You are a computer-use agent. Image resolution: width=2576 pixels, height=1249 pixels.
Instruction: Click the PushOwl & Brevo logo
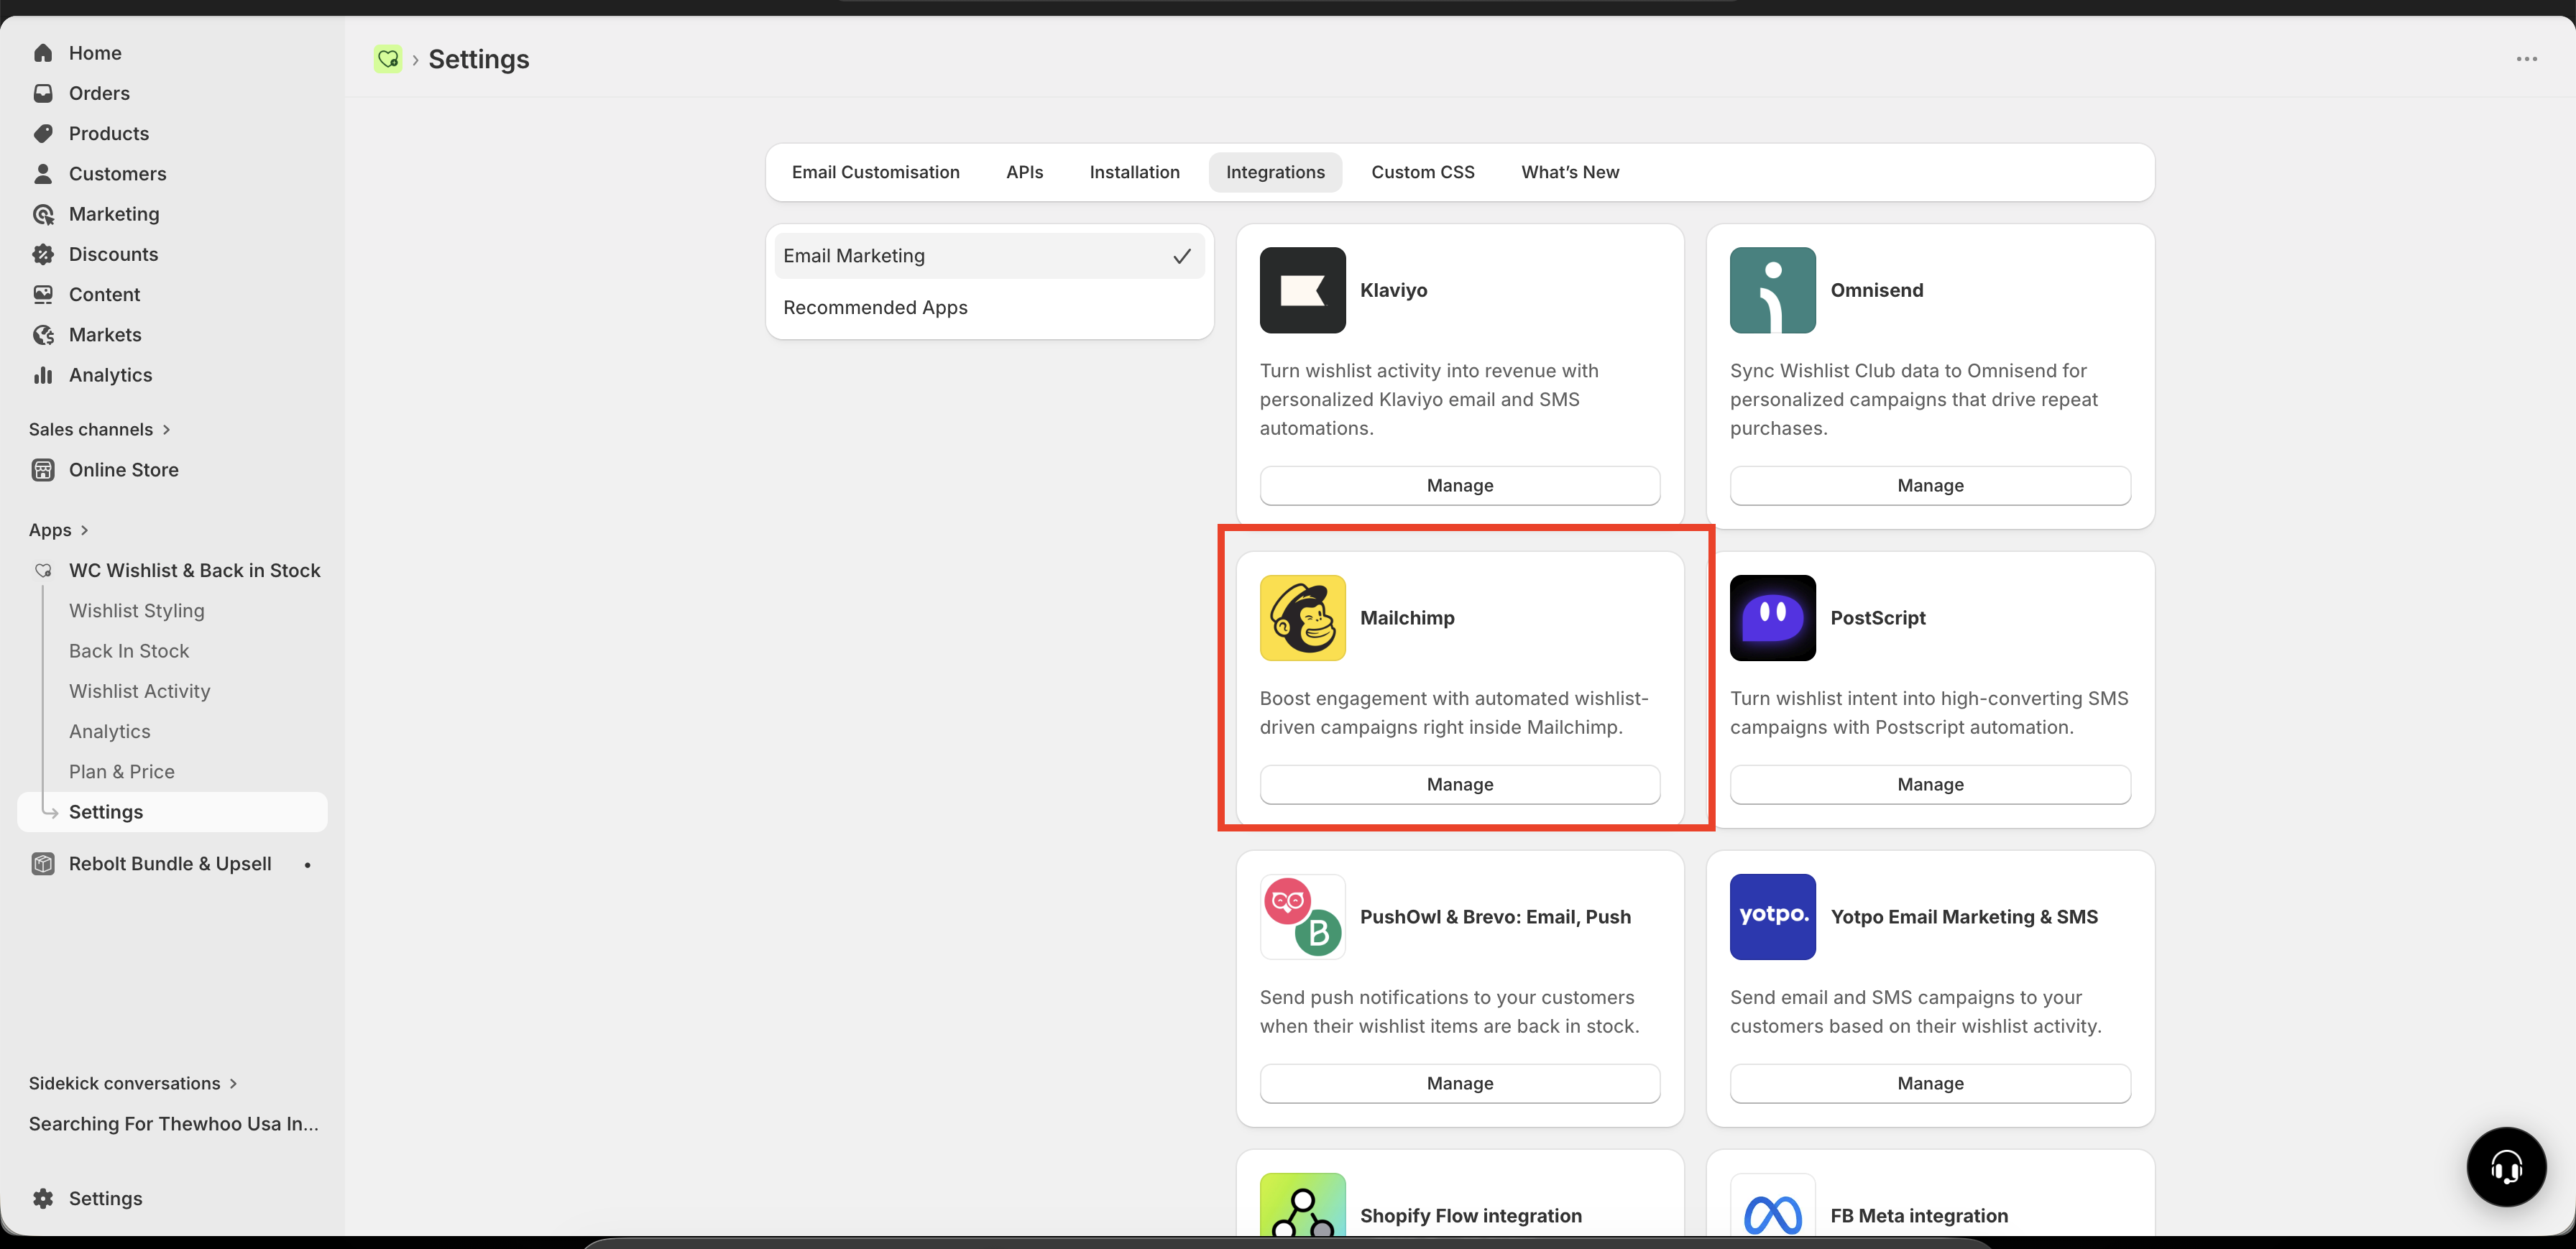1302,917
